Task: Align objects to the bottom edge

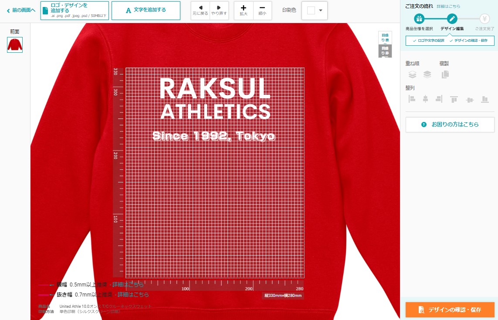Action: [484, 99]
